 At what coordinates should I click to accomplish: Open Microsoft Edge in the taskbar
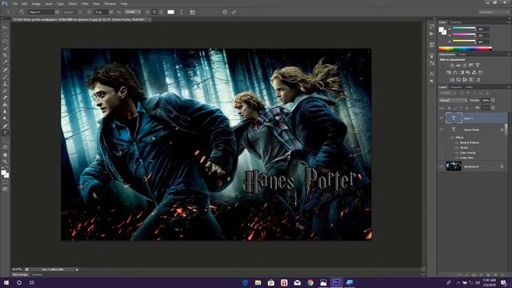click(x=246, y=282)
